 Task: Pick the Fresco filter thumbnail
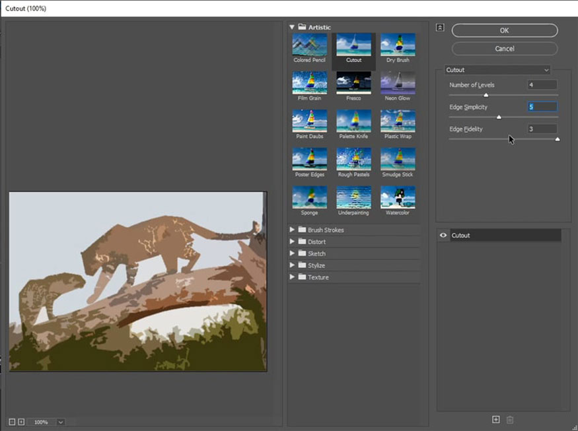(353, 83)
